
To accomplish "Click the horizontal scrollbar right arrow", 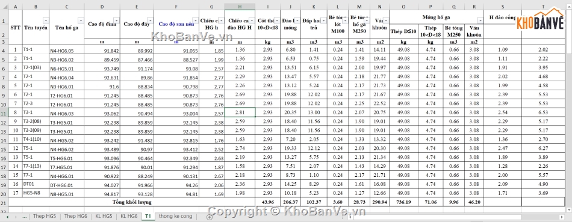I will [562, 217].
